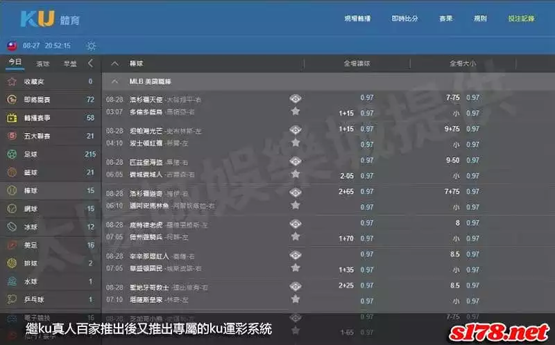Favorite the 波士頓紅襪 match with star
This screenshot has height=345, width=555.
296,143
